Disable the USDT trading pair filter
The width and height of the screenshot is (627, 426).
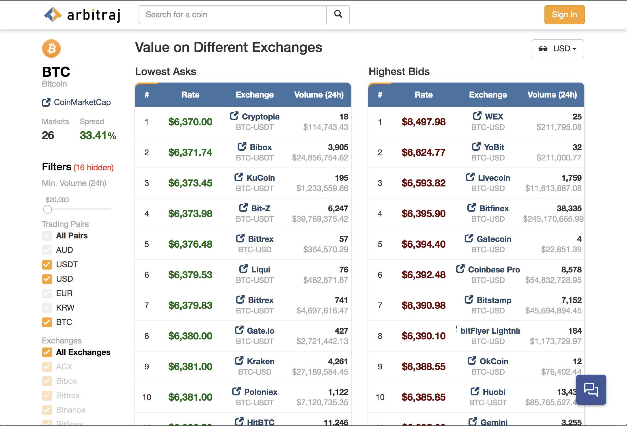[47, 264]
